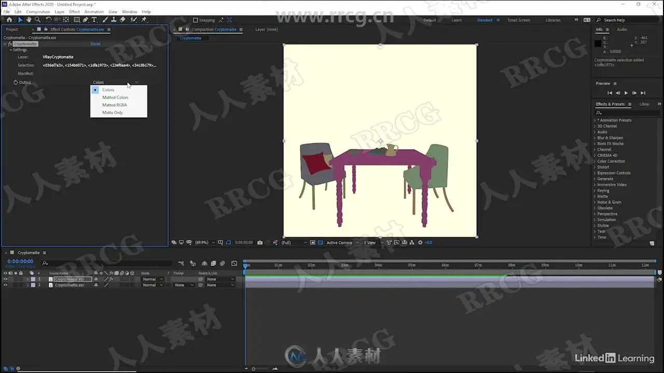Open the magnification ratio dropdown 69.9%

point(204,242)
